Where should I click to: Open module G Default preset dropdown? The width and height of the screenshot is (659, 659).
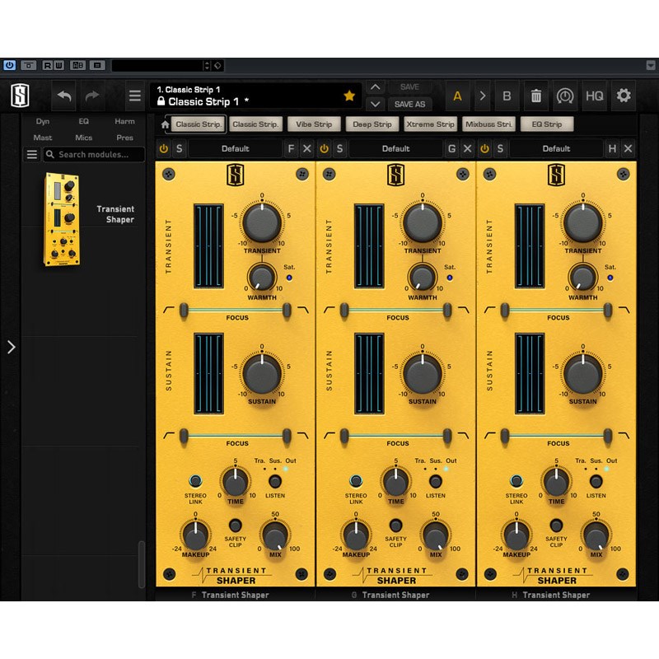(x=396, y=149)
